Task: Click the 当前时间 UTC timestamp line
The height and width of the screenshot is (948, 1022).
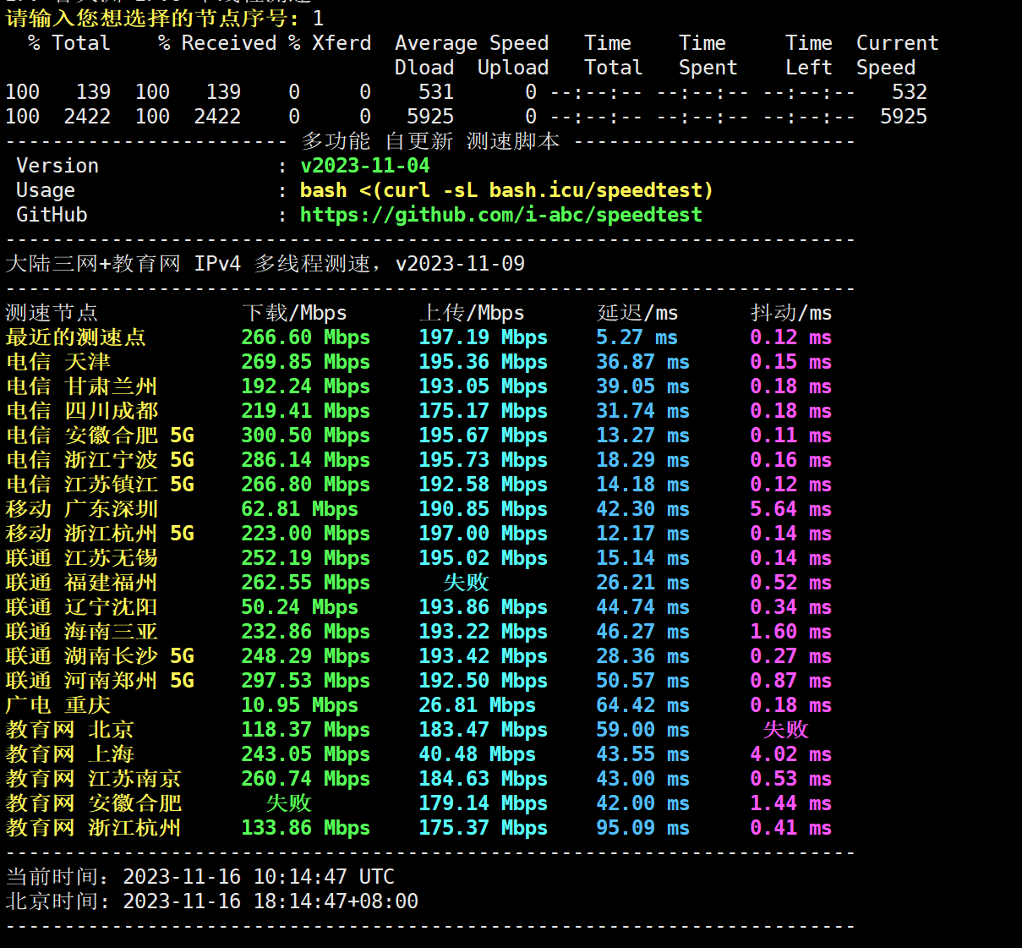Action: tap(199, 877)
